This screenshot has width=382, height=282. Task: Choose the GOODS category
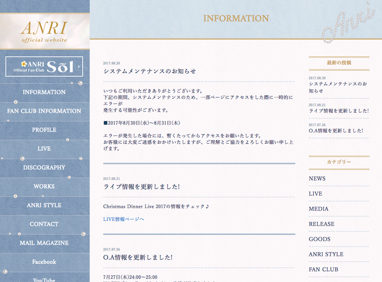pos(319,239)
